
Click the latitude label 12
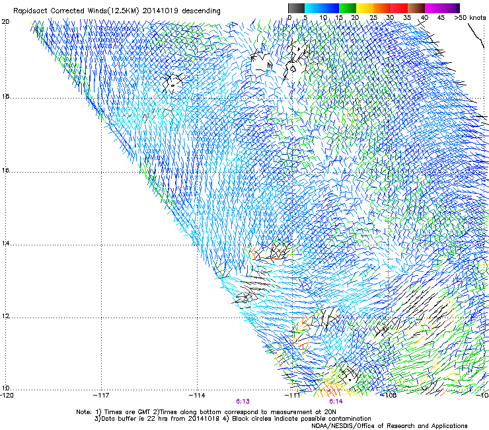(5, 316)
